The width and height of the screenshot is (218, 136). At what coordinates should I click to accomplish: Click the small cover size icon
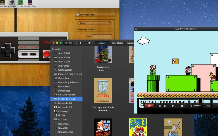click(x=76, y=43)
